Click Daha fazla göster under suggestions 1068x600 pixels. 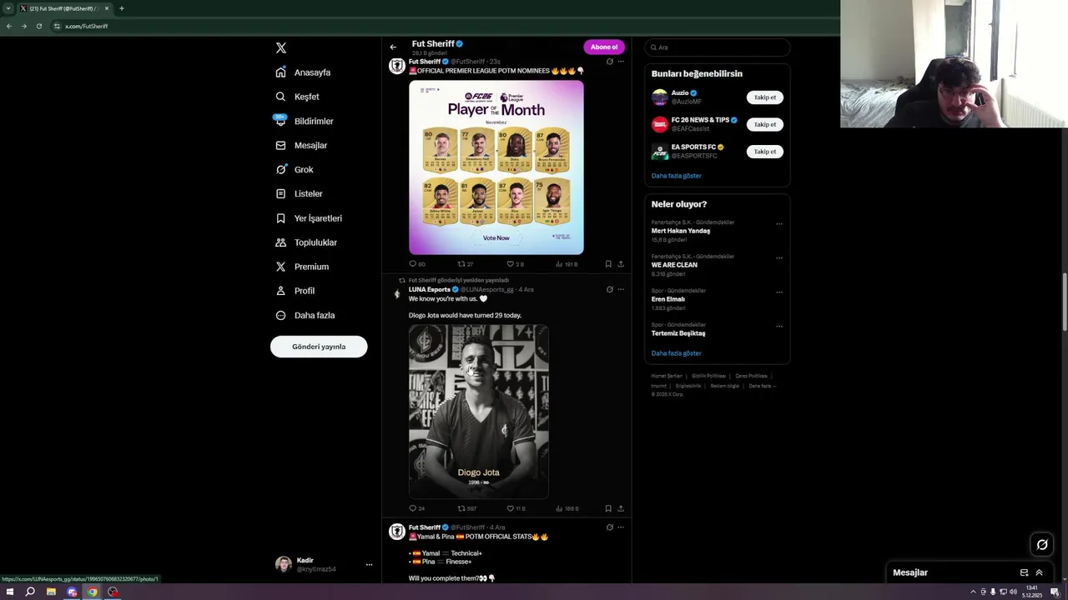pos(676,176)
